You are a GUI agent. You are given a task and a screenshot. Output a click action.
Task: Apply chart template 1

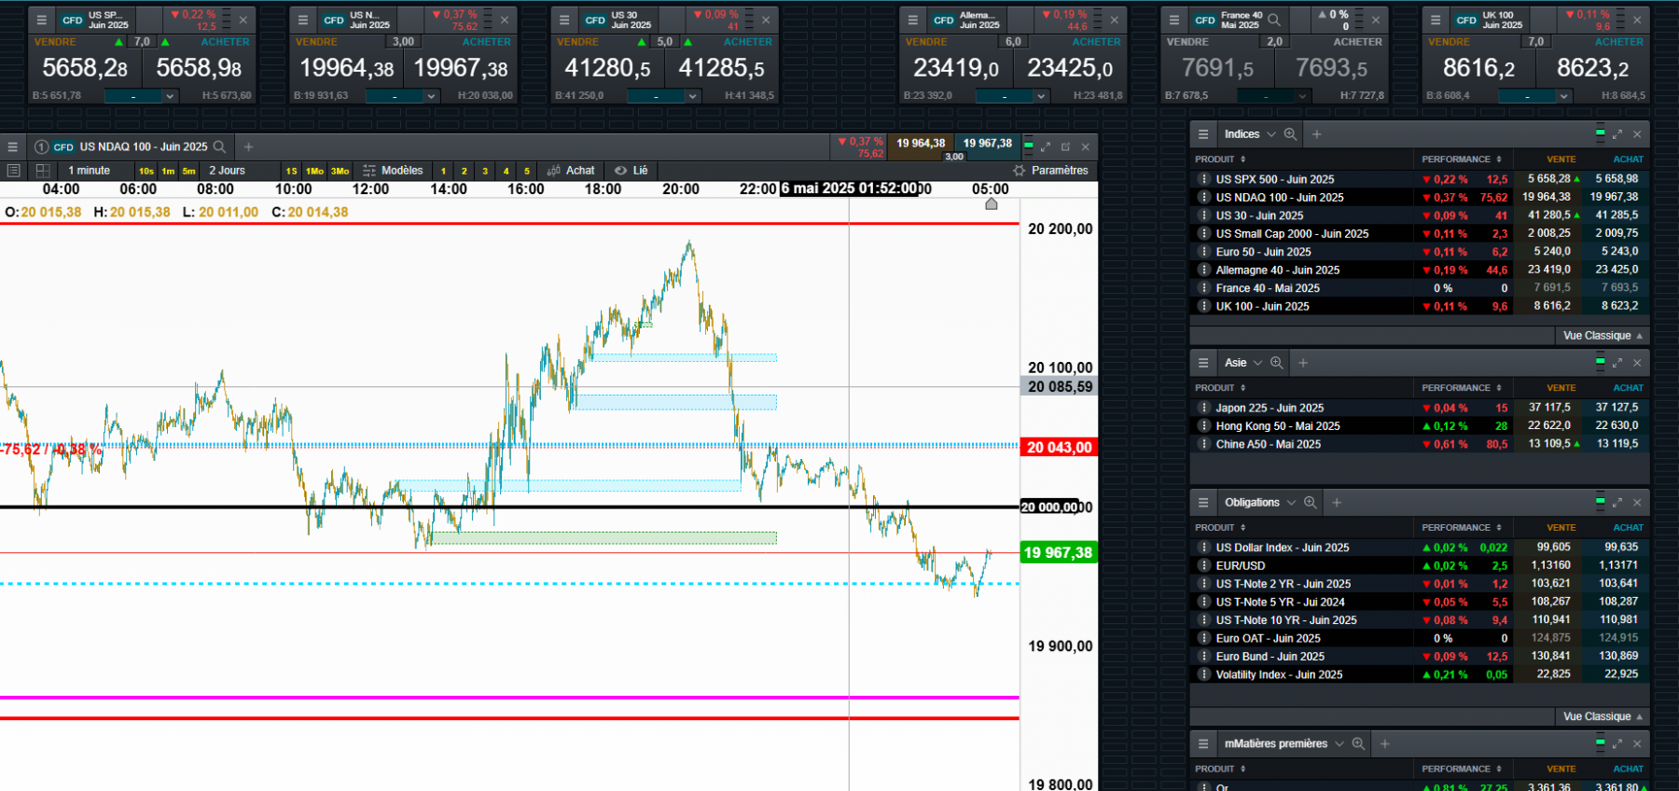[443, 171]
